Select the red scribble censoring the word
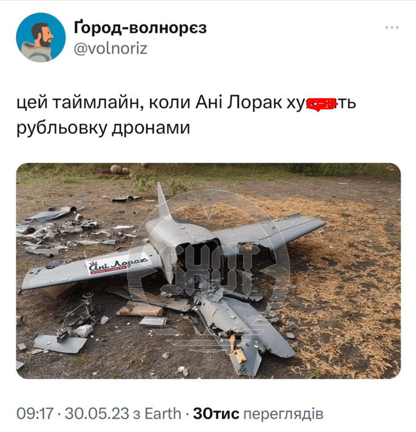The image size is (416, 432). 321,103
